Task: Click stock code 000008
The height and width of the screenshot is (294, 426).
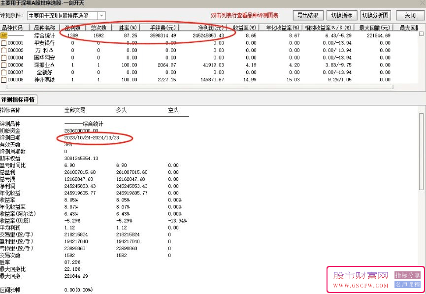Action: (x=15, y=80)
